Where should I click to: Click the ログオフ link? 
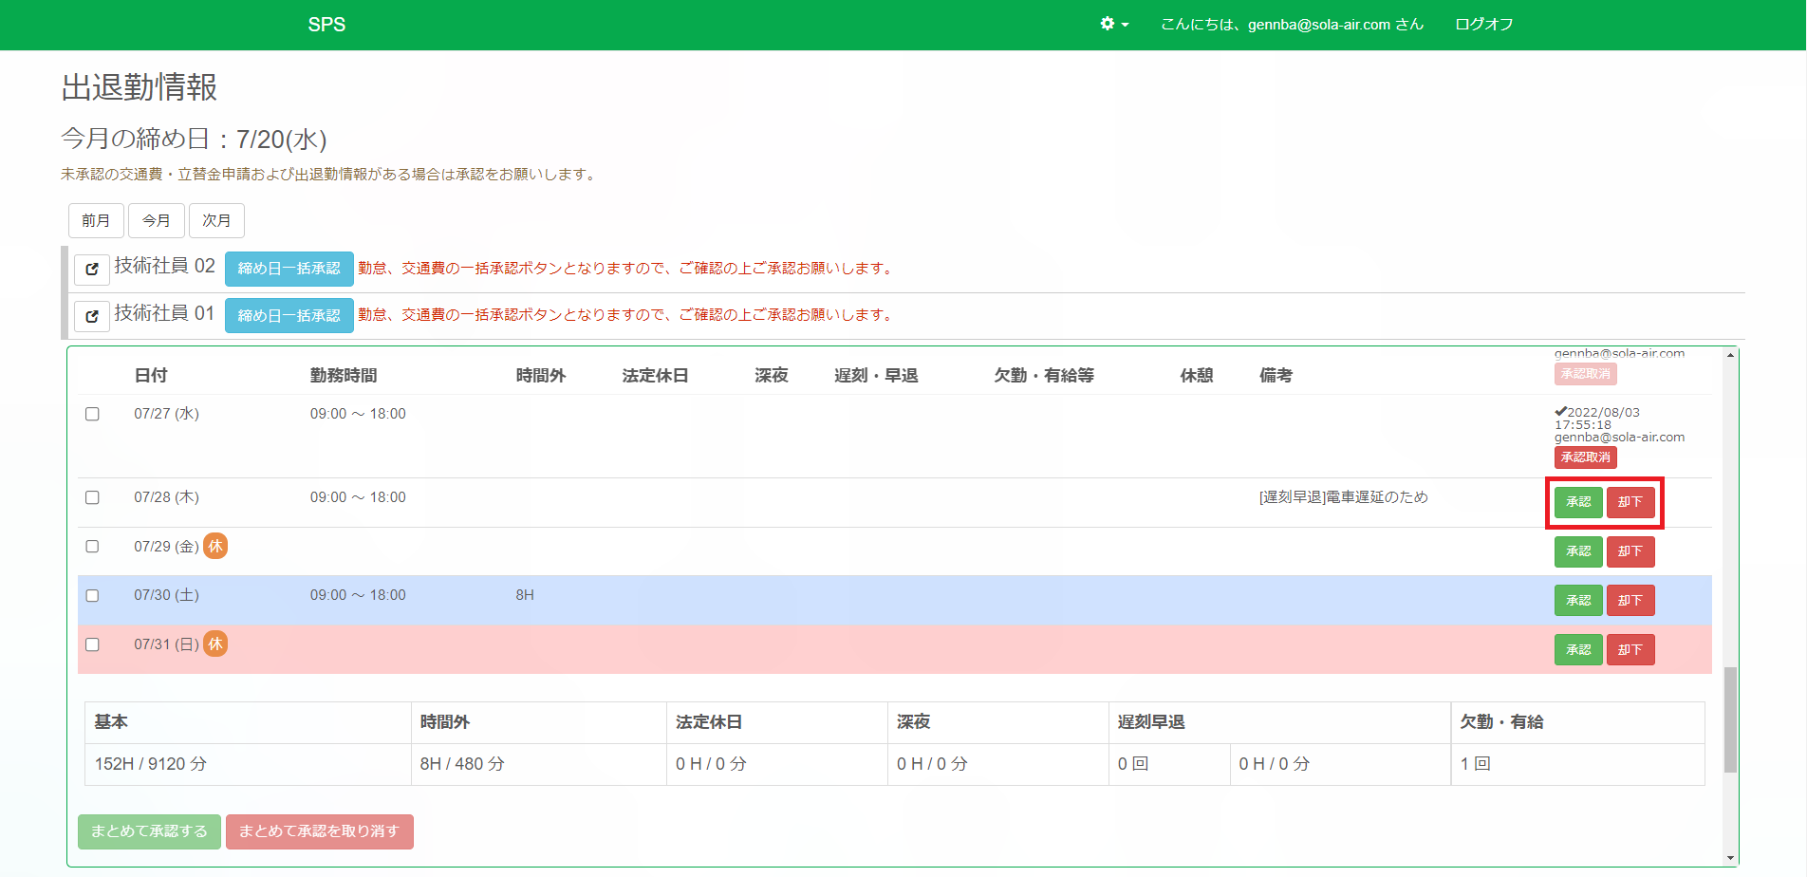(1483, 24)
